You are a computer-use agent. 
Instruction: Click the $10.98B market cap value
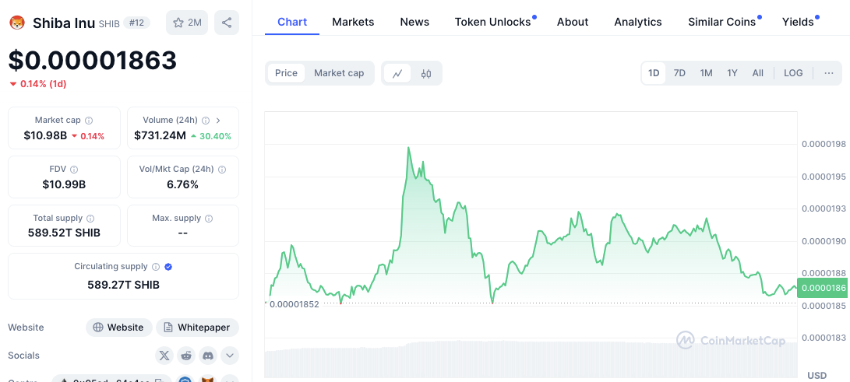[45, 136]
